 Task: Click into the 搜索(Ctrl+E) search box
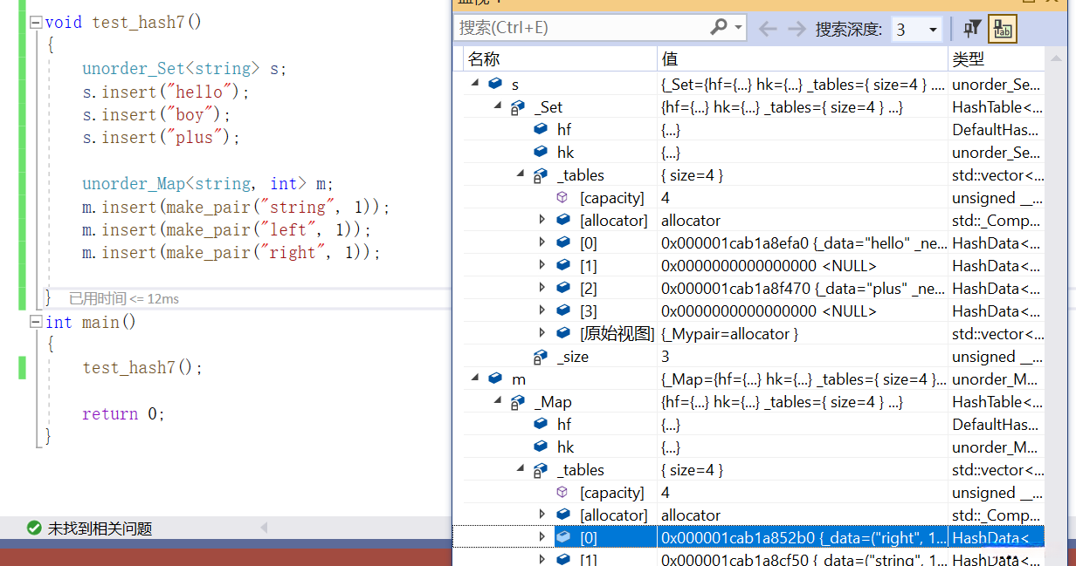[x=581, y=28]
